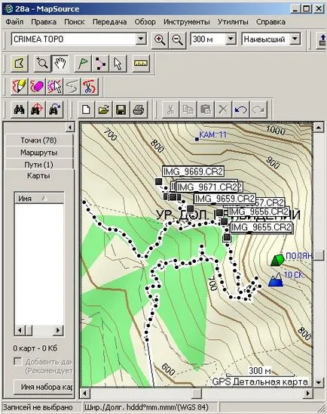Open the Наивысший detail level dropdown
Image resolution: width=327 pixels, height=414 pixels.
coord(295,39)
